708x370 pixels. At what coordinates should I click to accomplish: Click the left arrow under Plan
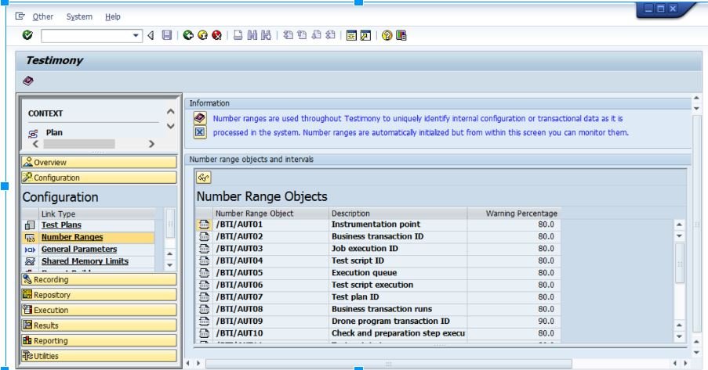(35, 144)
